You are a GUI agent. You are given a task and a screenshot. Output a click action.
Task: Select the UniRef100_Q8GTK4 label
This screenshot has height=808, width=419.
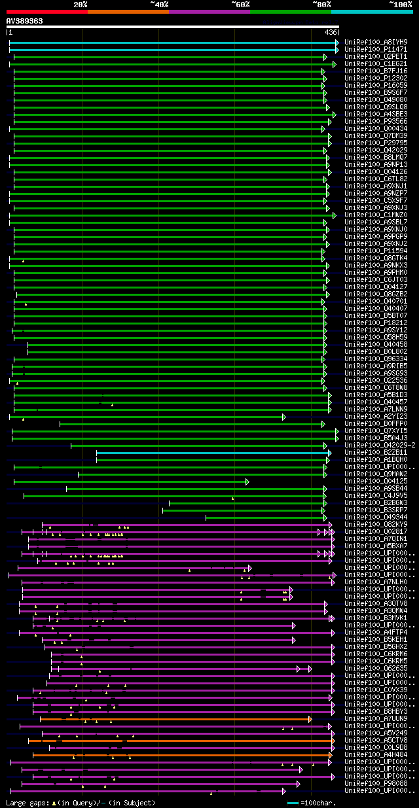click(377, 258)
